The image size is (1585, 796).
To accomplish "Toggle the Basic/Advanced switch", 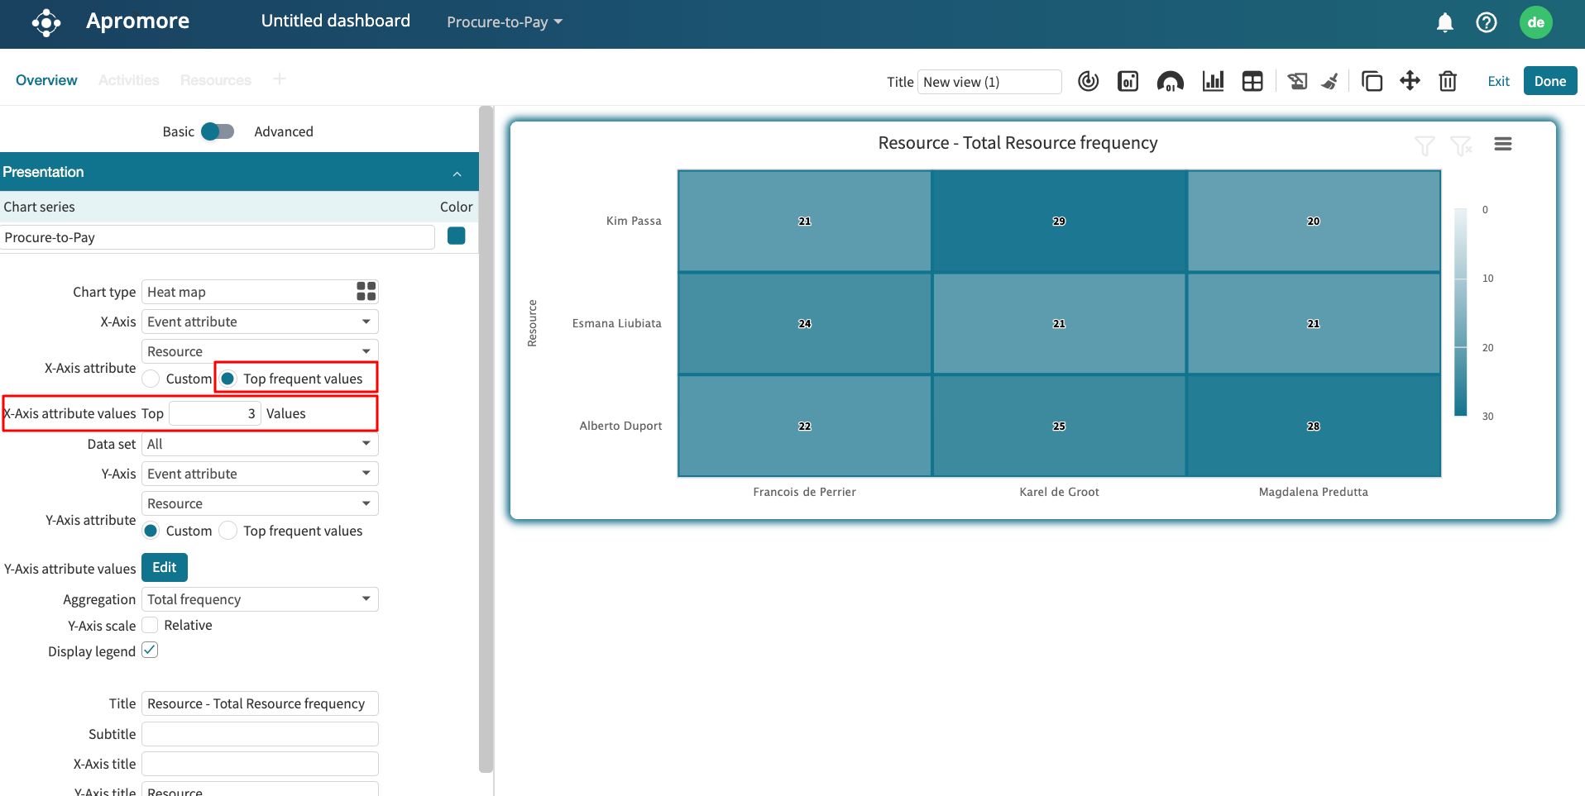I will [218, 131].
